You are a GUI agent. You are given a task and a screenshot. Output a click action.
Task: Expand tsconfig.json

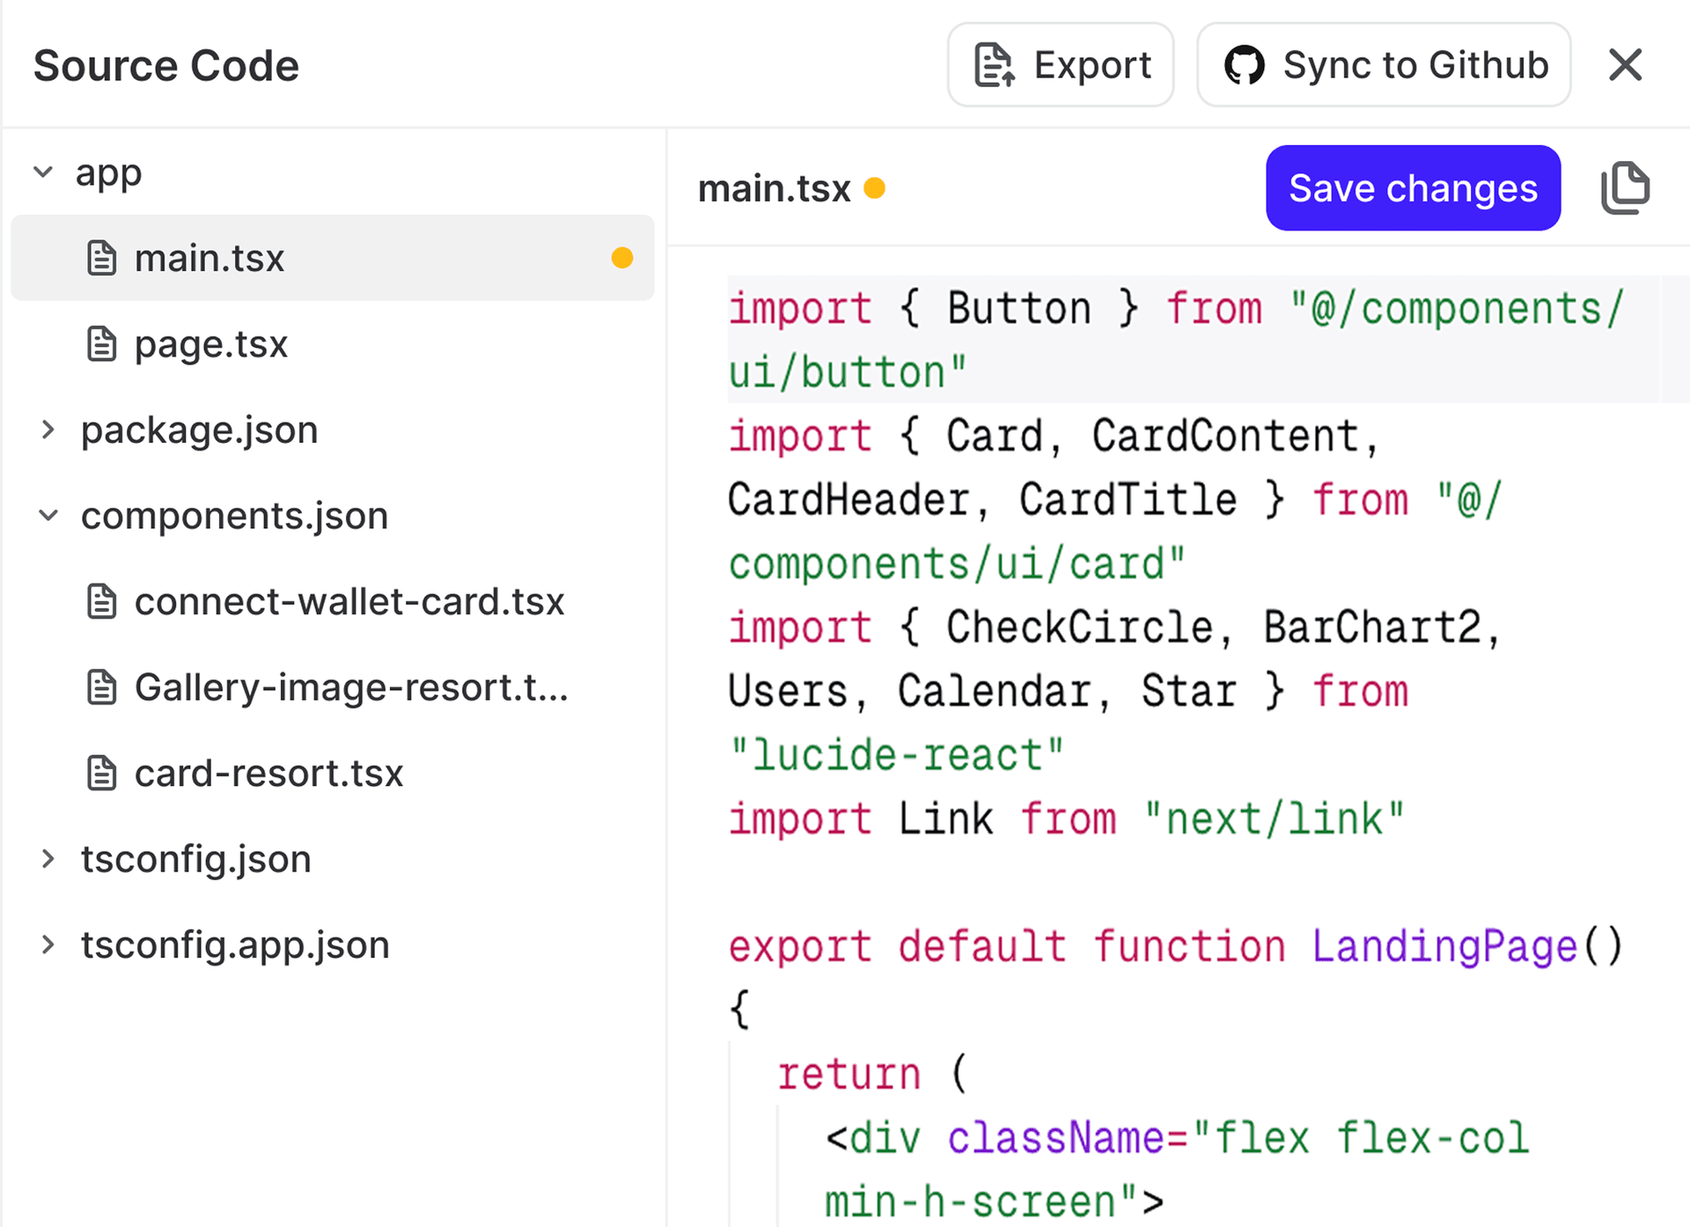pos(48,858)
